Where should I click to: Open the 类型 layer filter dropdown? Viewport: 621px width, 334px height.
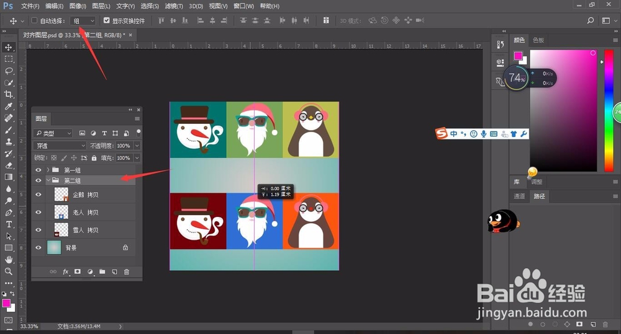coord(53,133)
